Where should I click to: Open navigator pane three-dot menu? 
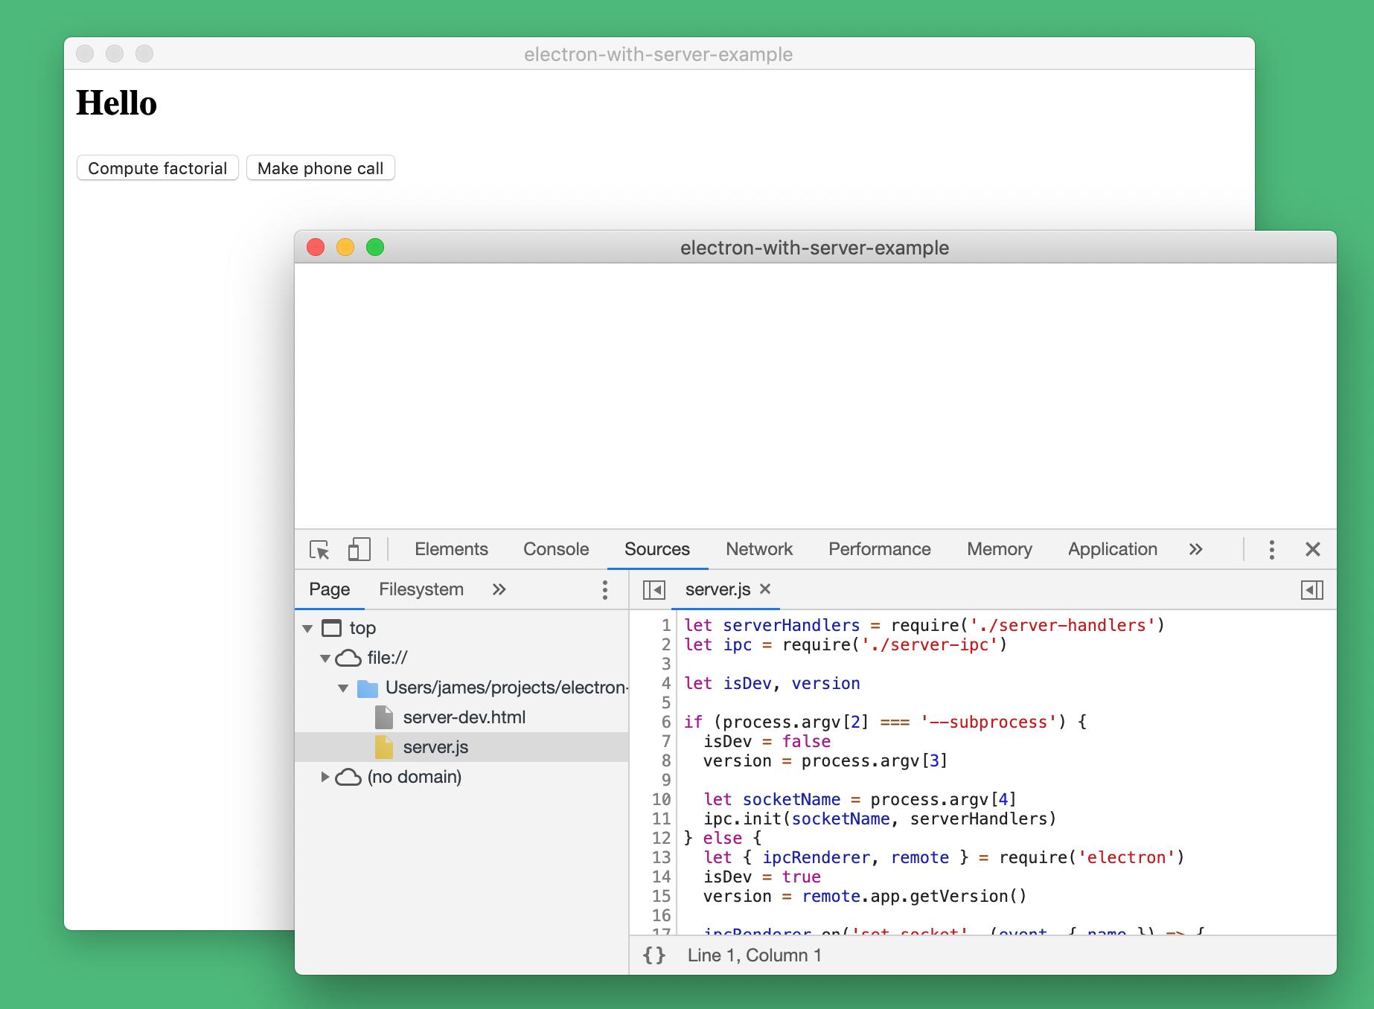tap(604, 590)
